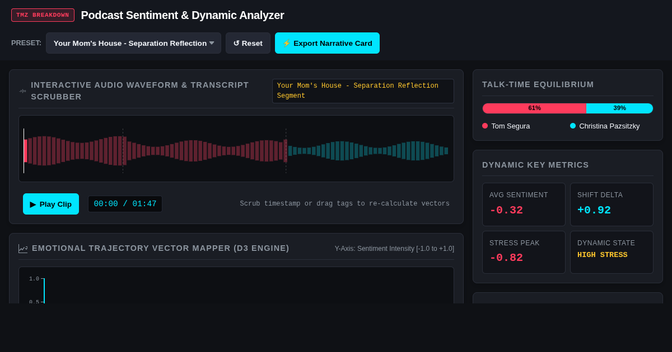Click the 00:00 / 01:47 timestamp display

pos(125,204)
